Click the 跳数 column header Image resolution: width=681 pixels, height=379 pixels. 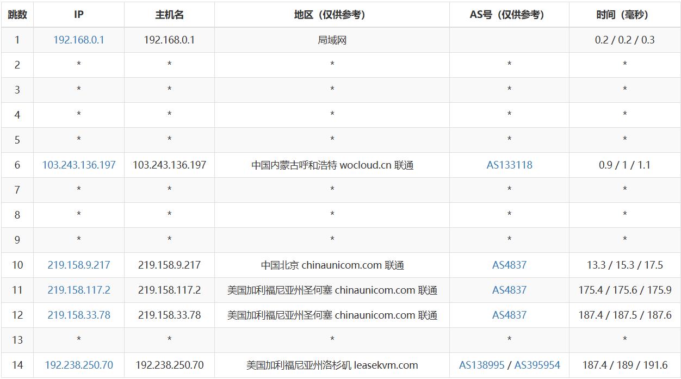click(17, 15)
